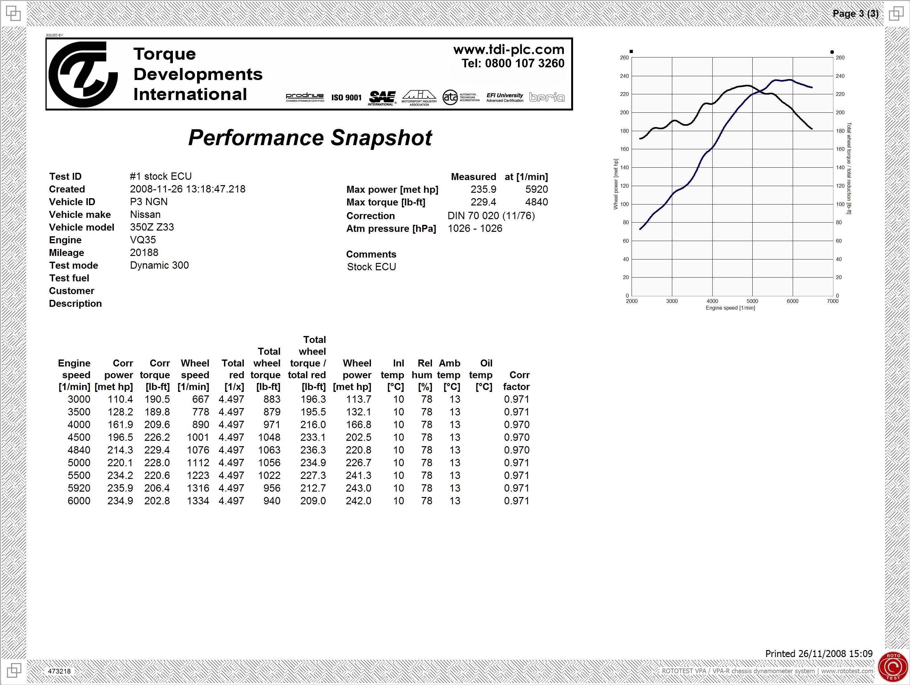Select Max torque rpm '4840' in summary

pyautogui.click(x=537, y=202)
